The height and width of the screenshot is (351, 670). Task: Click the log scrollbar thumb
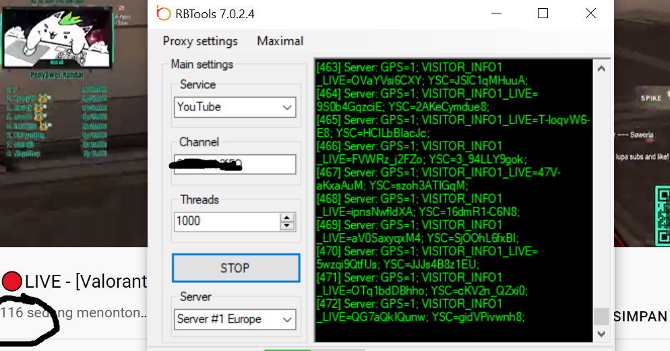601,317
